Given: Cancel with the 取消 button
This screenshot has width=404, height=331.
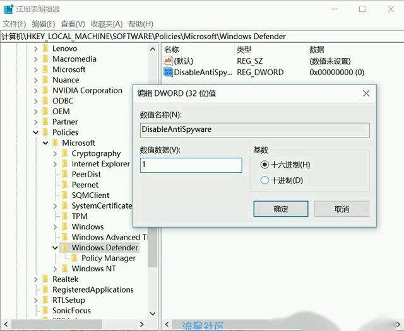Looking at the screenshot, I should [x=342, y=209].
